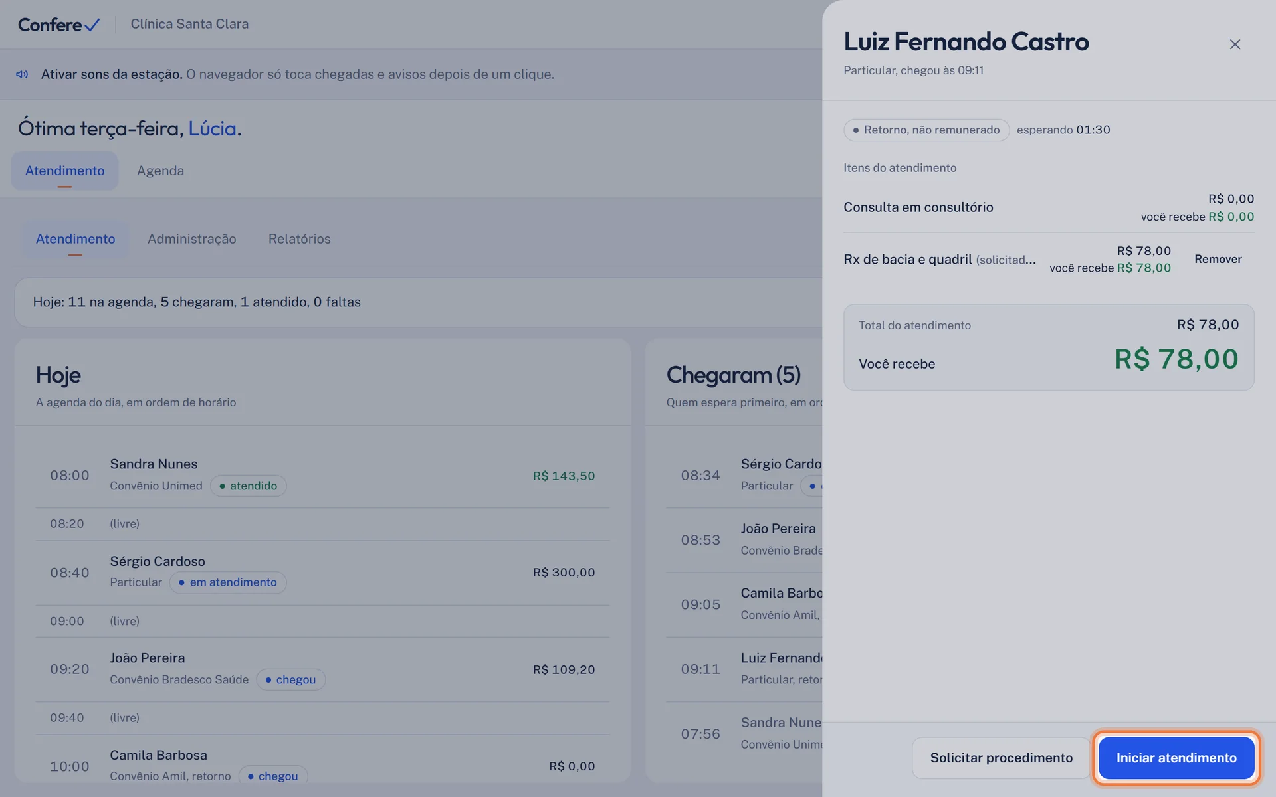Click João Pereira's 'chegou' badge
Screen dimensions: 1276x797
pos(290,680)
